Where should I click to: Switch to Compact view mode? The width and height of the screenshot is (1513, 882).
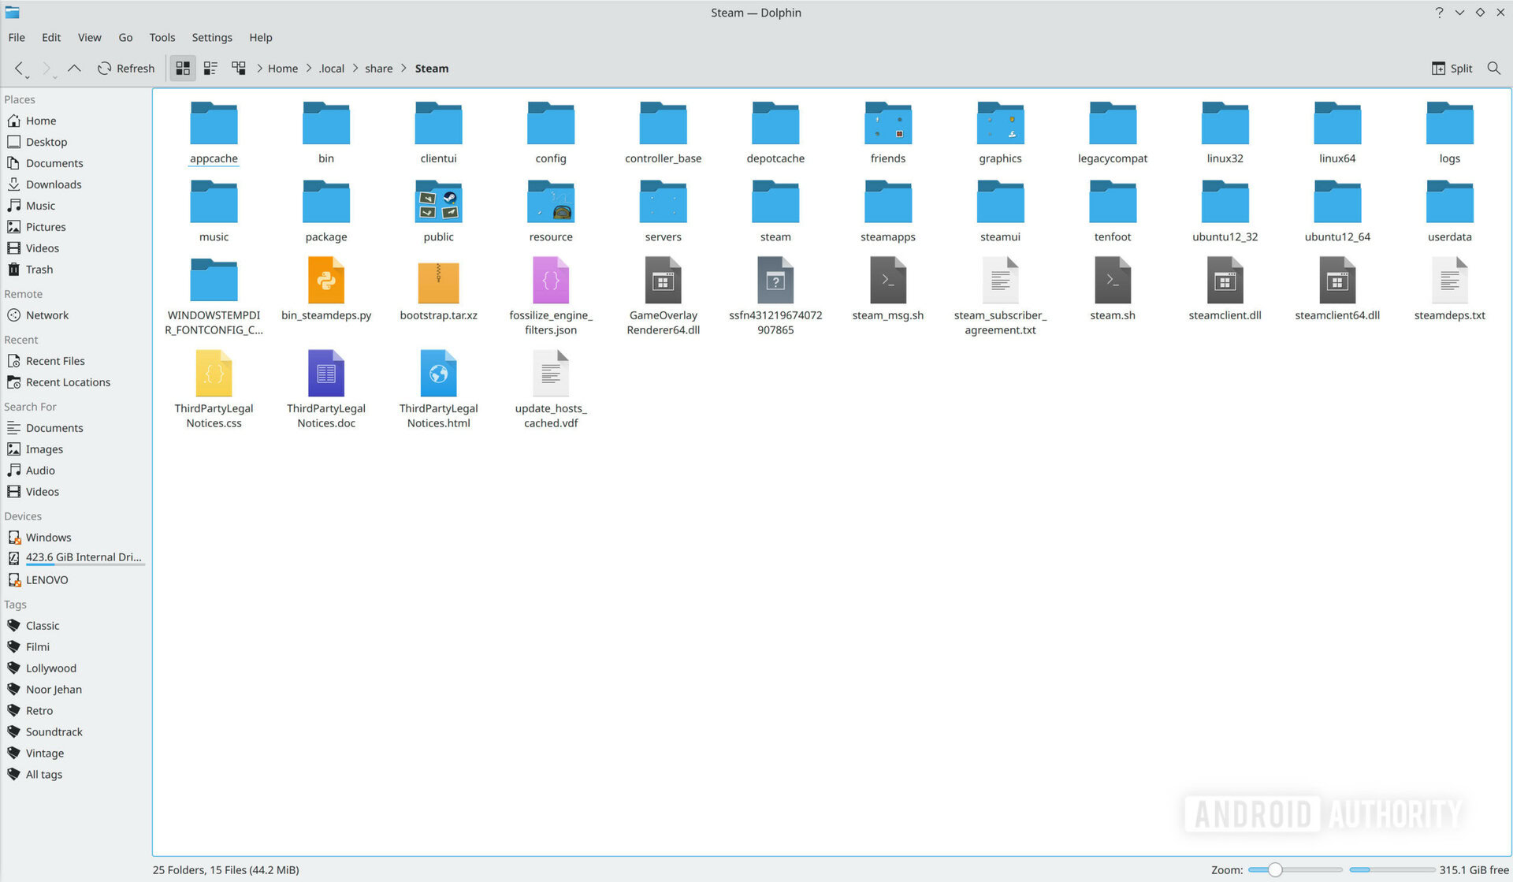[210, 69]
